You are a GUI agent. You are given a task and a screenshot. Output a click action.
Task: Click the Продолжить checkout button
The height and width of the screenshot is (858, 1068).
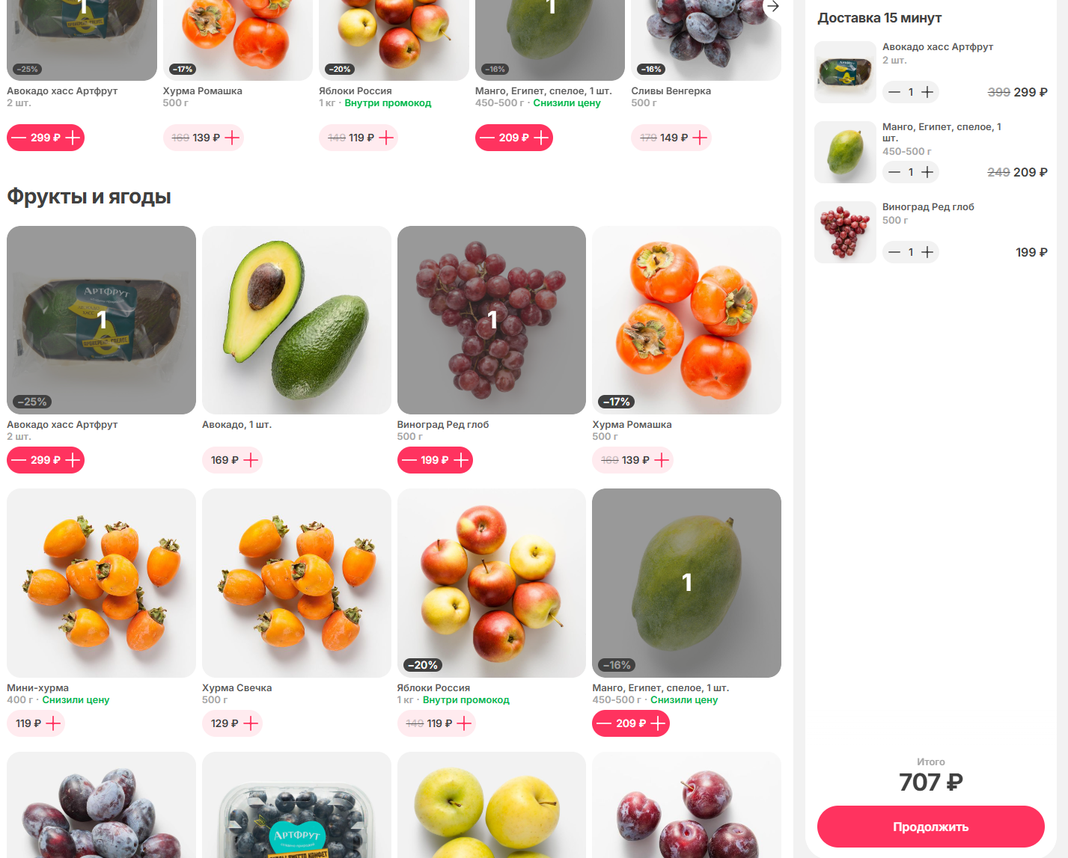(x=930, y=827)
